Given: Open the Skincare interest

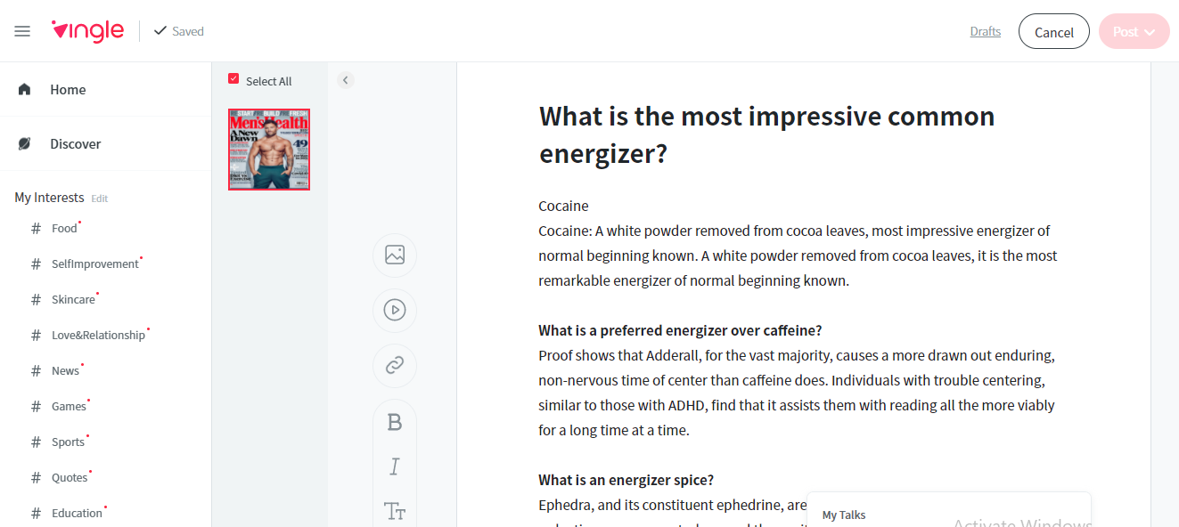Looking at the screenshot, I should [x=72, y=300].
